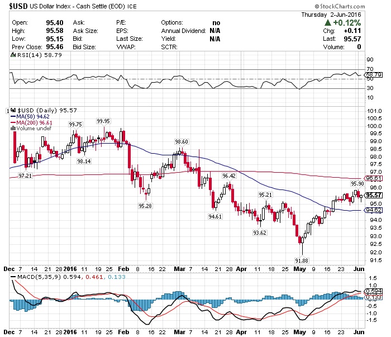391x337 pixels.
Task: Click the May label on price axis
Action: coord(299,269)
